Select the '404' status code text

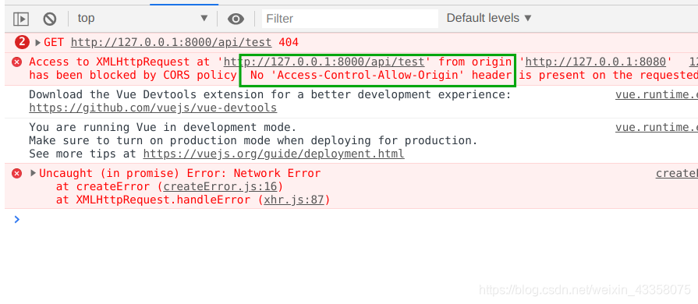click(289, 43)
